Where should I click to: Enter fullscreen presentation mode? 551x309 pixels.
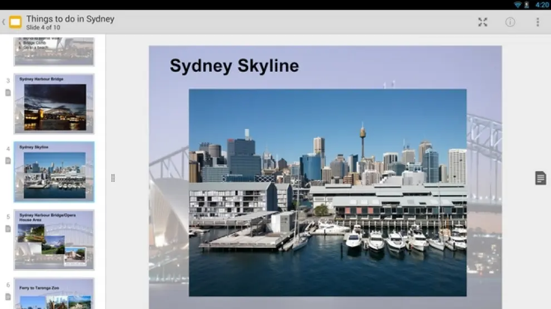[483, 22]
